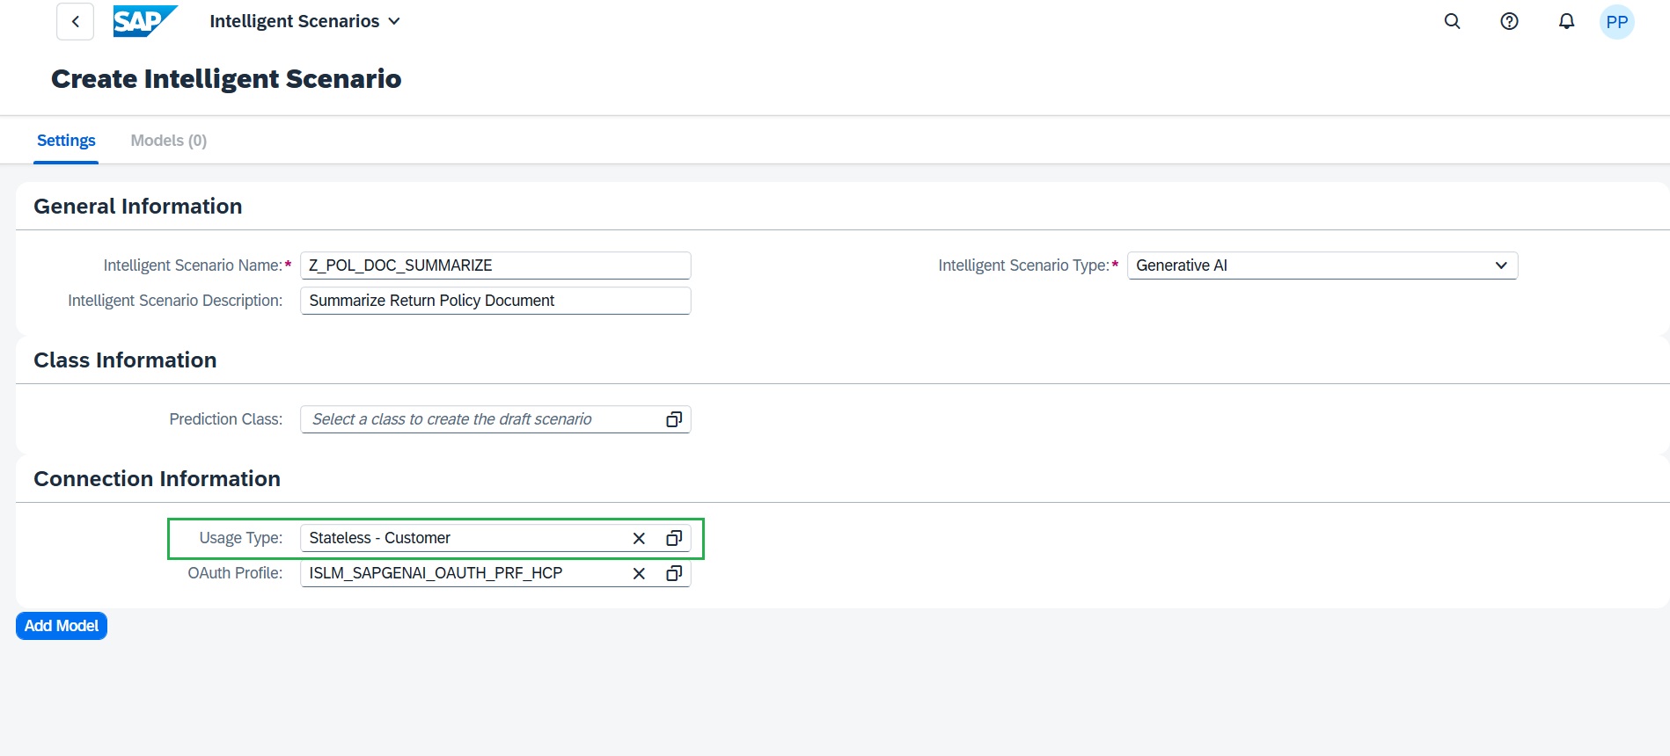Switch to the Models (0) tab

[169, 141]
